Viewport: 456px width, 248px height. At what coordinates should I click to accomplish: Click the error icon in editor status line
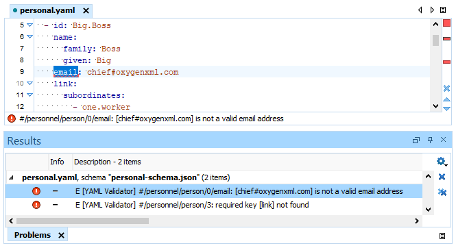tap(12, 119)
